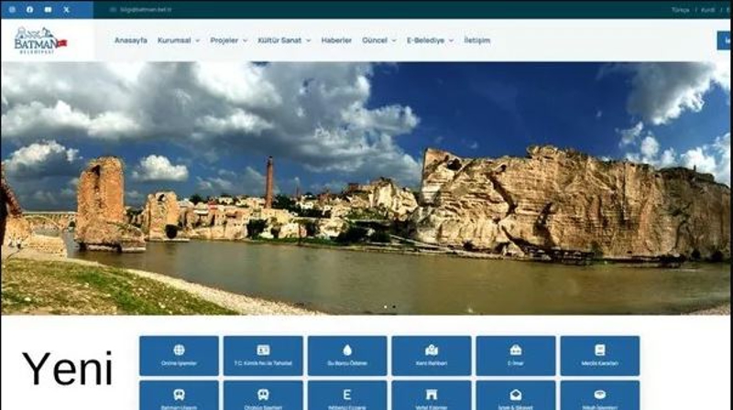Open T.C. Kimlik No ile Tahsilat tile

point(263,355)
